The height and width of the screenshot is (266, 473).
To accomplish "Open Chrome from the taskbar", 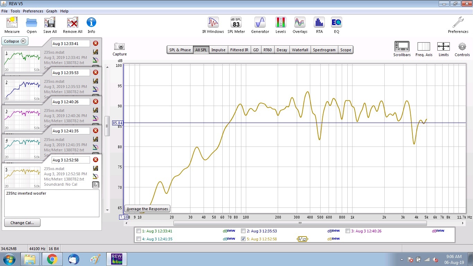I will click(52, 259).
